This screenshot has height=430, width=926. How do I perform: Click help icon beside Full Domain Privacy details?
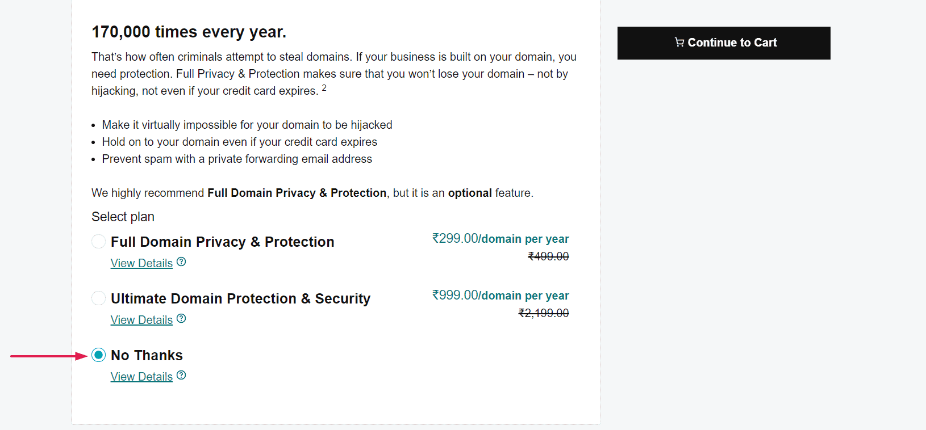[x=181, y=262]
